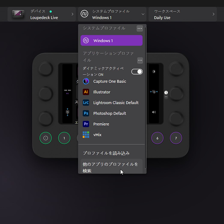This screenshot has width=224, height=224.
Task: Click the vertical window move arrows icon
Action: tap(67, 112)
